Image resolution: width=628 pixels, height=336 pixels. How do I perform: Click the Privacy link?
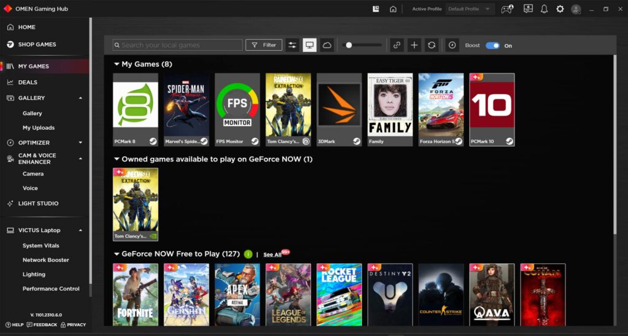pyautogui.click(x=74, y=325)
